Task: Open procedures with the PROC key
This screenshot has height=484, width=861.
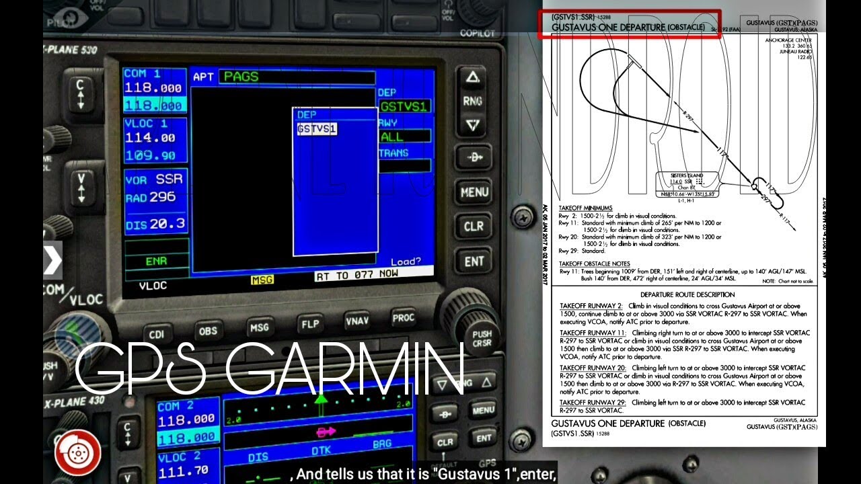Action: pos(404,317)
